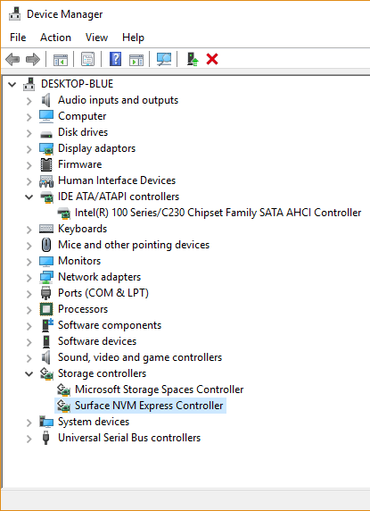Click the red X Uninstall device icon
The image size is (370, 511).
[212, 59]
